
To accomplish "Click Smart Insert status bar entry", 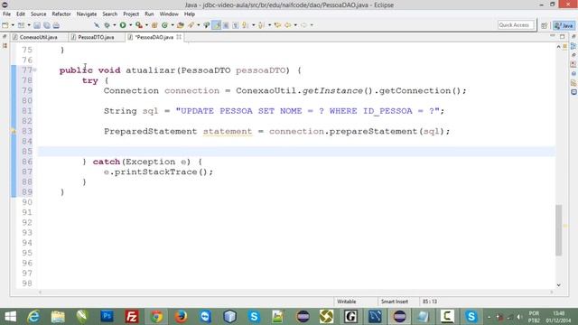I will [x=395, y=302].
